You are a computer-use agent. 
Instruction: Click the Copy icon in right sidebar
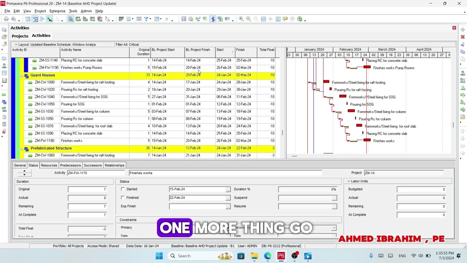pos(463,52)
